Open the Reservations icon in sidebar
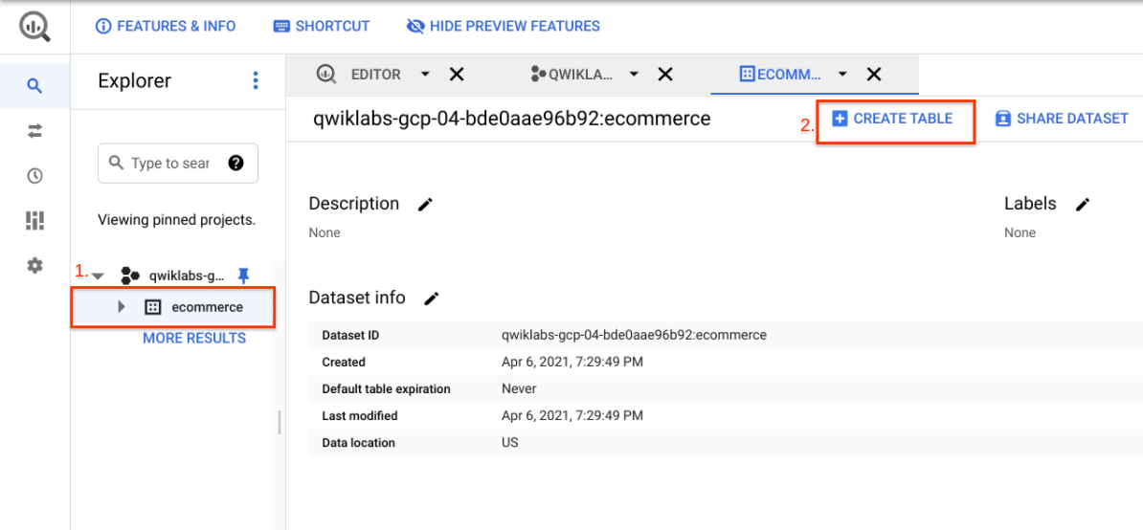 (x=34, y=221)
